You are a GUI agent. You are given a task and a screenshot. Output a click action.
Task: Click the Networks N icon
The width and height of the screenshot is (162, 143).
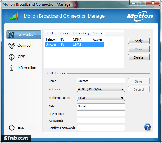coord(11,35)
